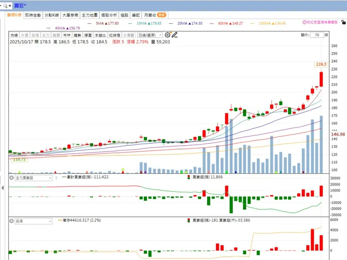The height and width of the screenshot is (260, 347).
Task: Switch to the 分點K線 tab
Action: tap(52, 15)
